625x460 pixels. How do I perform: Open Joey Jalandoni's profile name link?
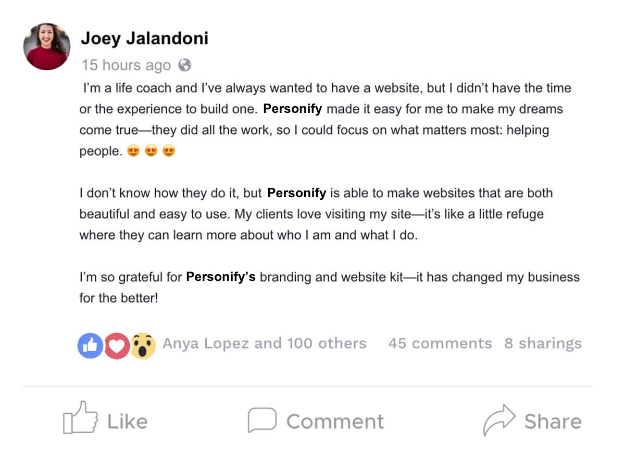(x=145, y=37)
